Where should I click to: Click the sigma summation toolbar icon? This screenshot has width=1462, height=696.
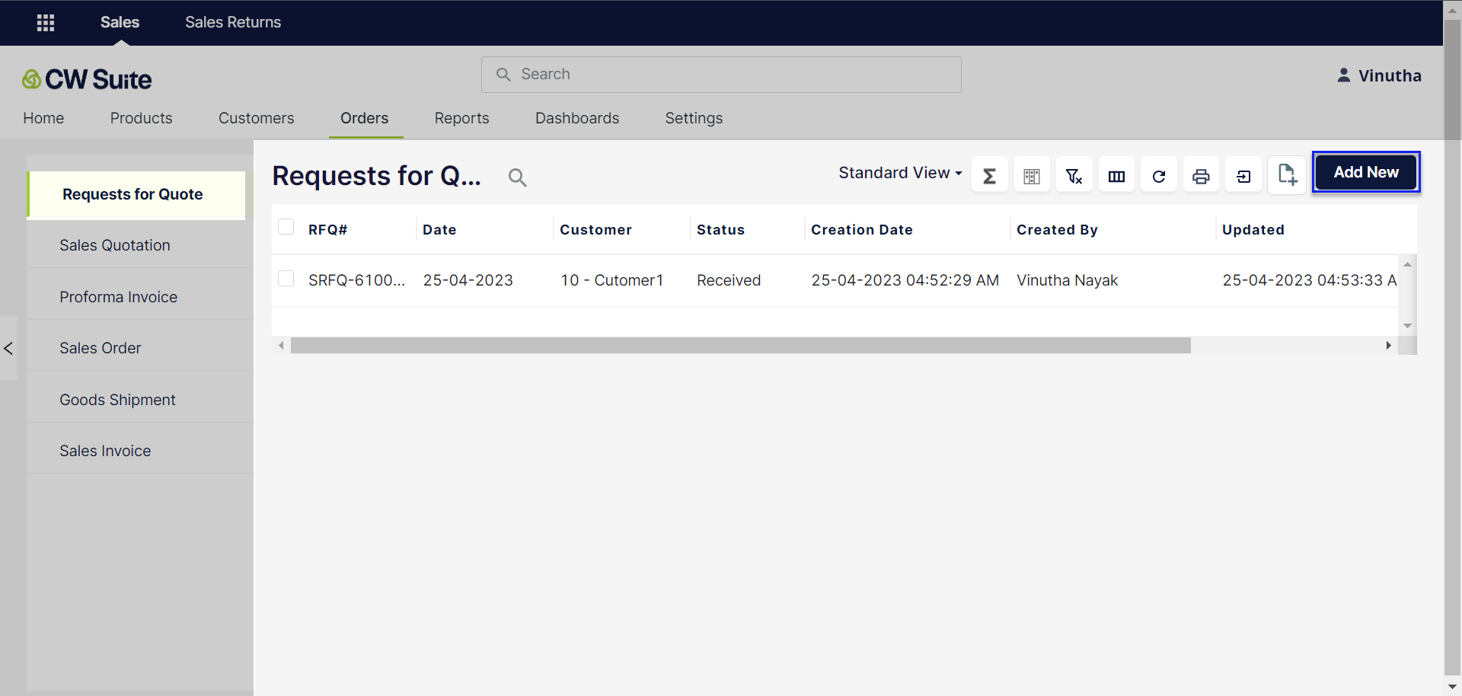pos(989,176)
